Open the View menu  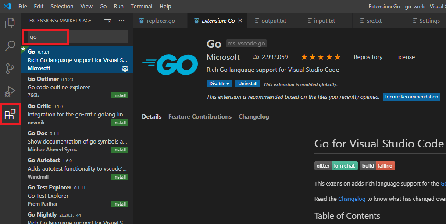[86, 6]
